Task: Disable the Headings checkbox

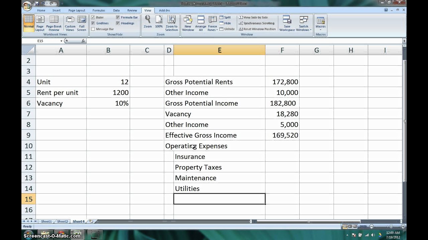Action: pos(118,23)
